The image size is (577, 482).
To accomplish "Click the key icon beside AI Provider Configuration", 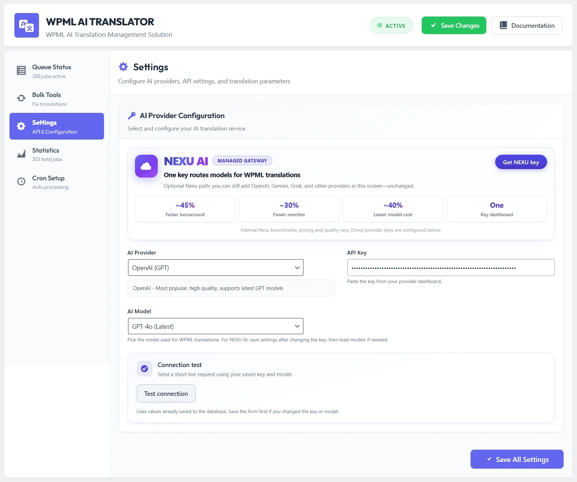I will tap(132, 115).
